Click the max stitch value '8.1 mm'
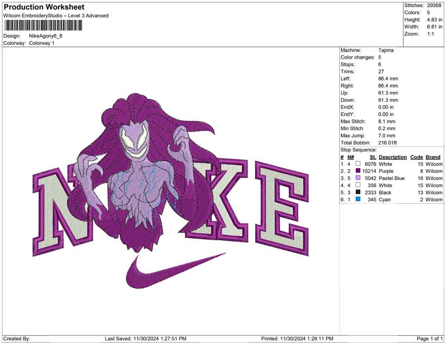This screenshot has height=343, width=446. pos(387,122)
